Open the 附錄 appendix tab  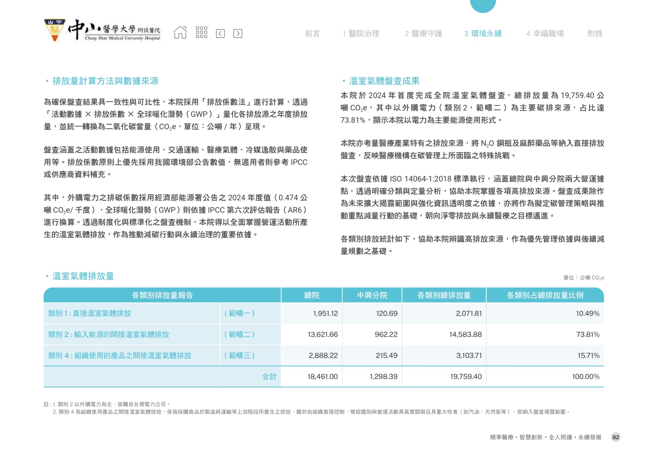click(x=595, y=34)
